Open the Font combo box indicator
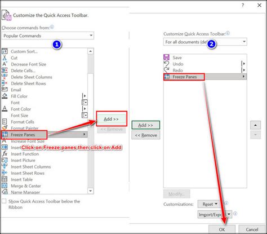 pyautogui.click(x=84, y=103)
